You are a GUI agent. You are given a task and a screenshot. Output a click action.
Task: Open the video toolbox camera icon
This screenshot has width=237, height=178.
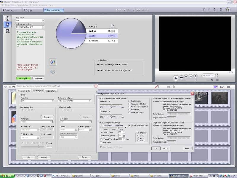tap(5, 87)
